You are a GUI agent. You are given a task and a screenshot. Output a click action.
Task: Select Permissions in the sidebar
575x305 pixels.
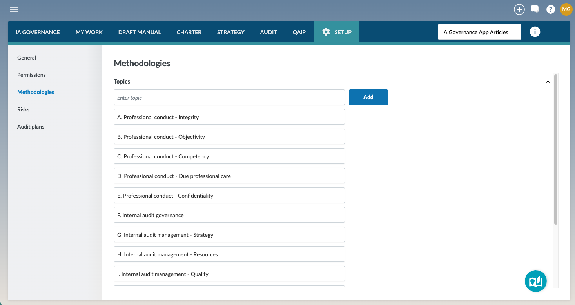[x=31, y=75]
